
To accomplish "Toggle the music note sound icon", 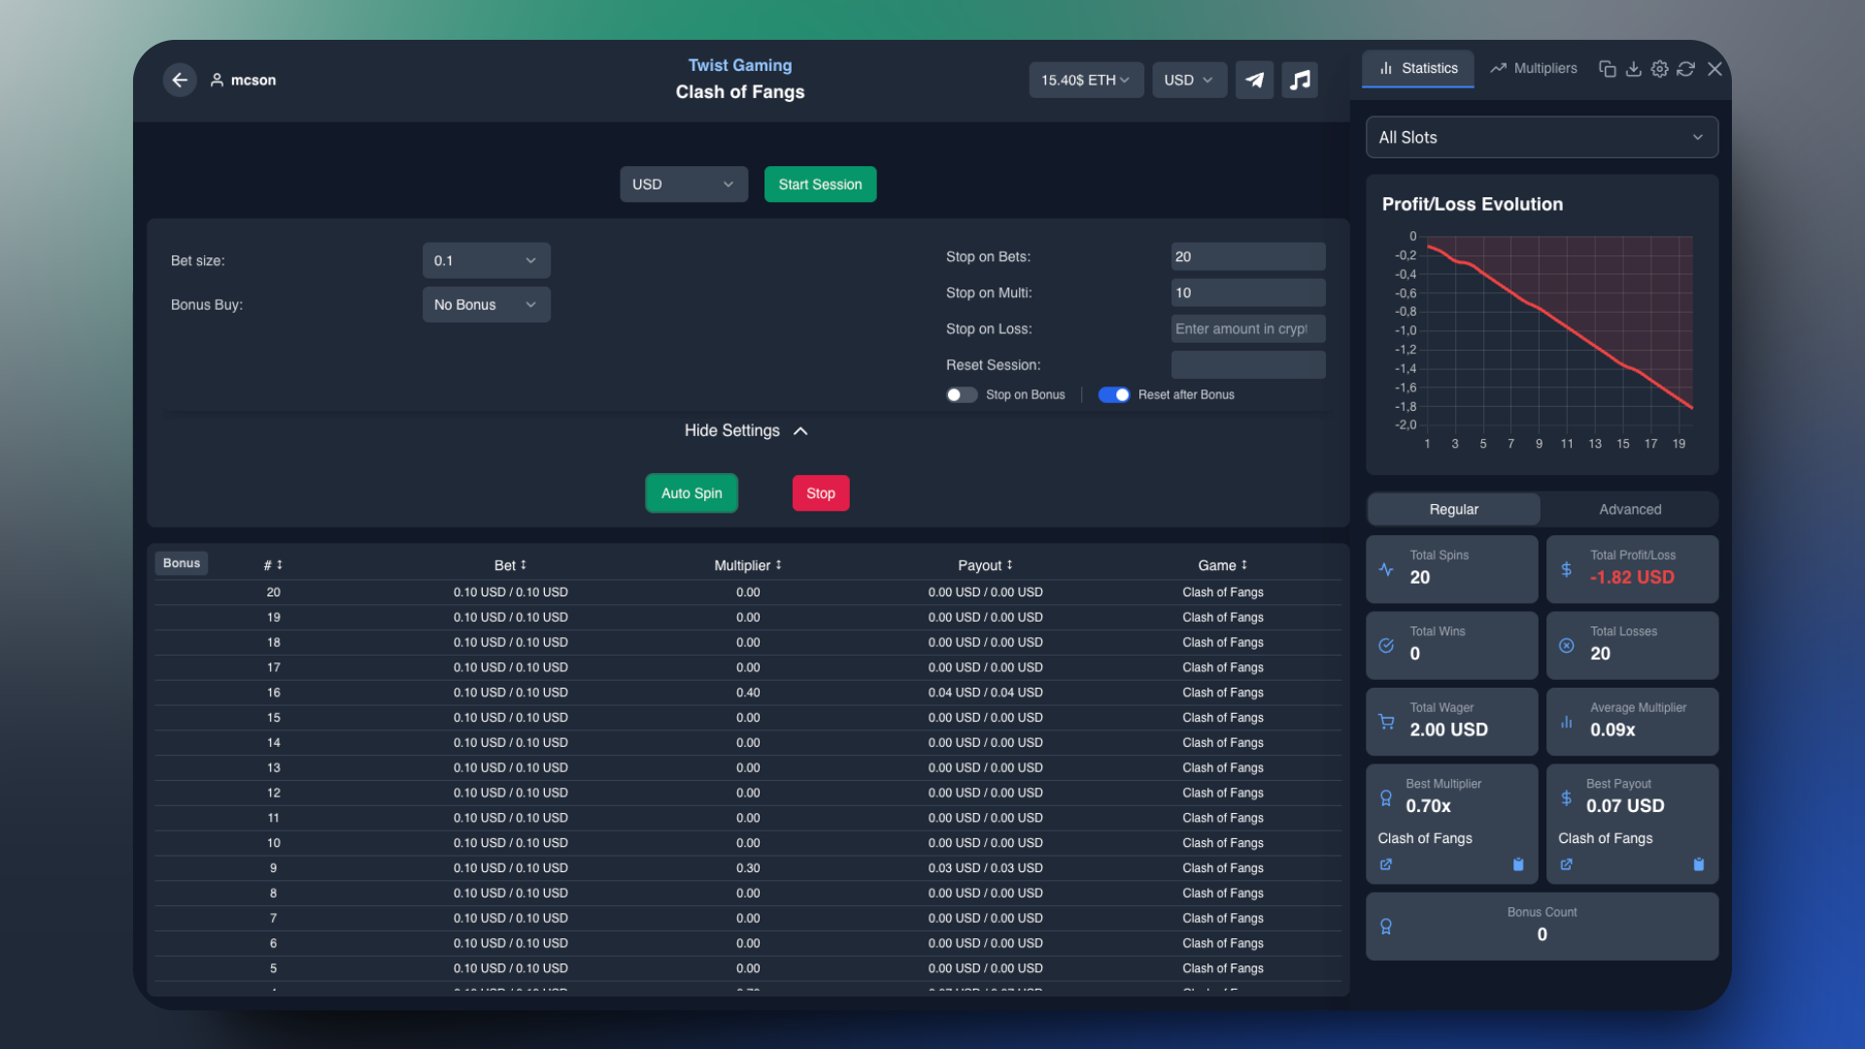I will 1300,80.
